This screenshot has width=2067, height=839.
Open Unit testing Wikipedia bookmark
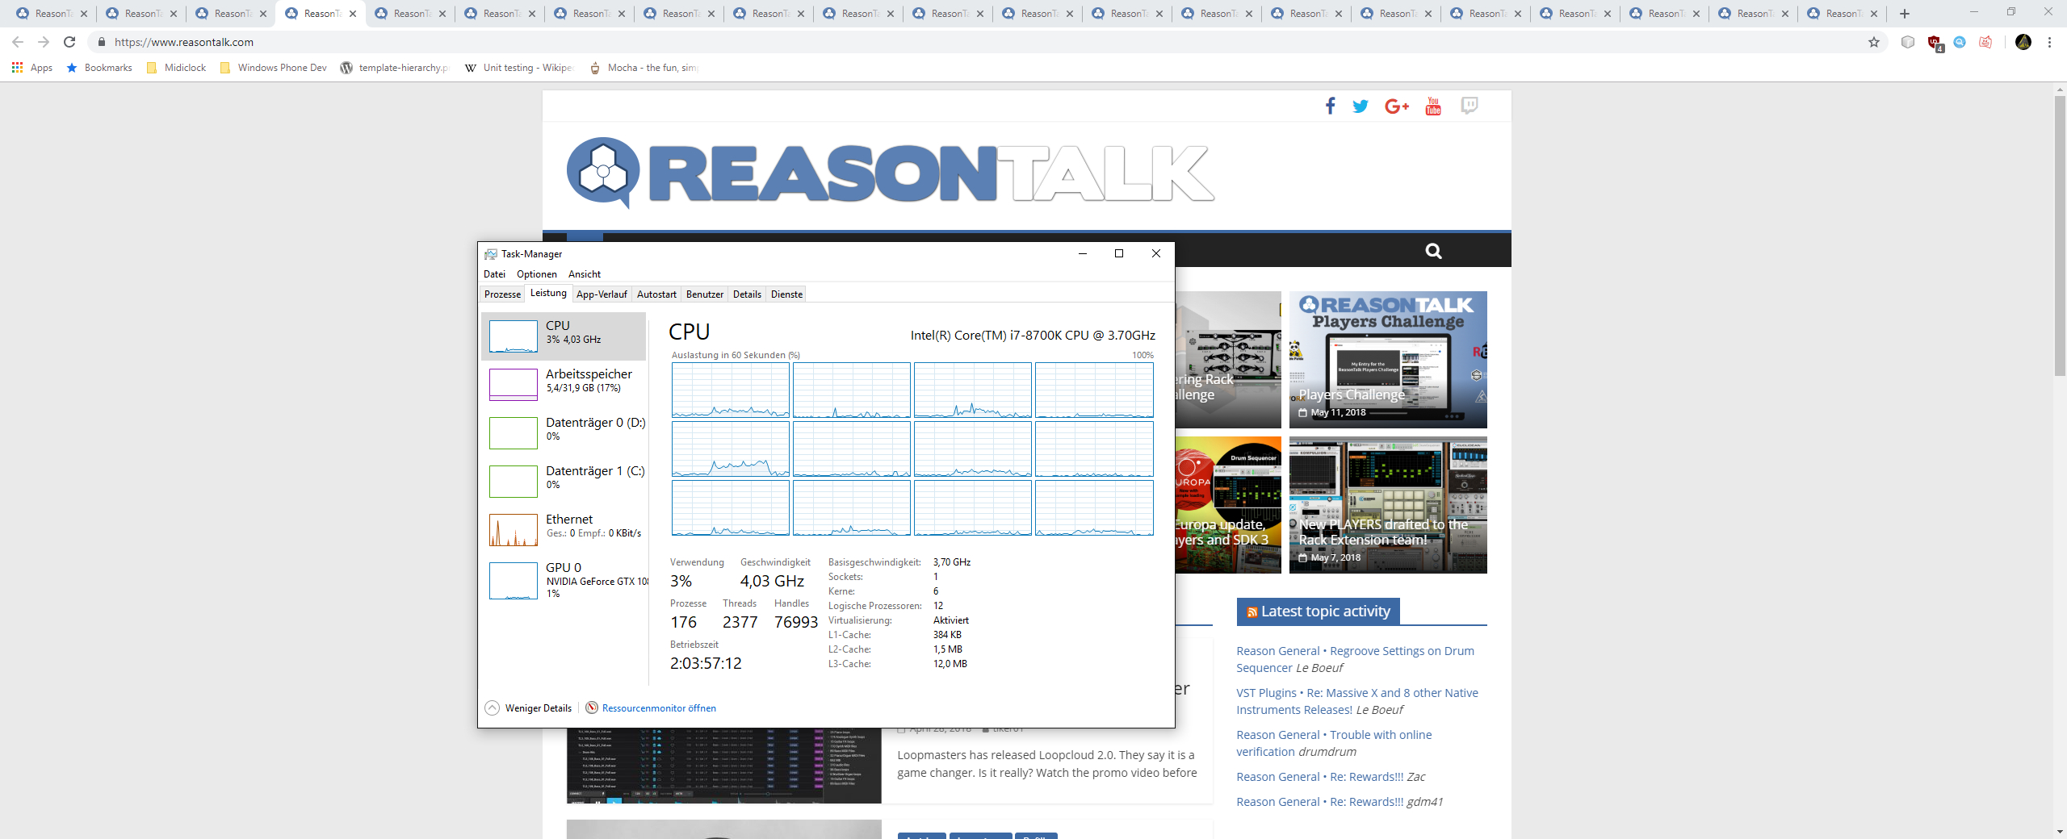pyautogui.click(x=518, y=68)
